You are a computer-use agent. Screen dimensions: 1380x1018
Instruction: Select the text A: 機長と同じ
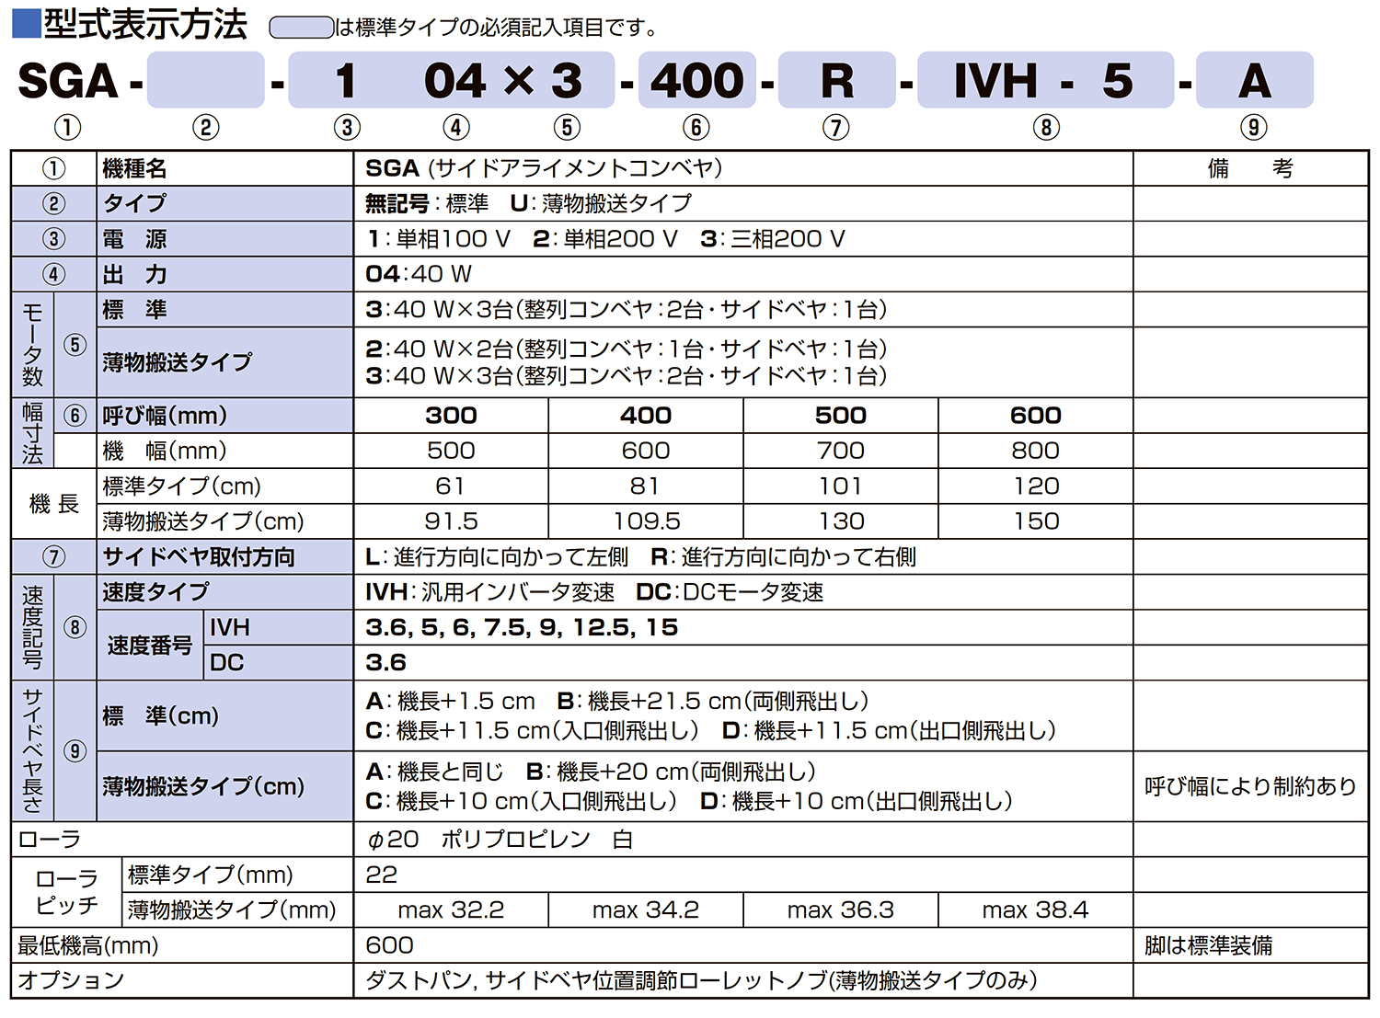435,772
